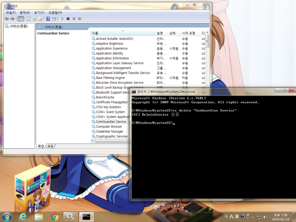The height and width of the screenshot is (222, 296).
Task: Click the Refresh toolbar icon in Services
Action: pyautogui.click(x=35, y=19)
